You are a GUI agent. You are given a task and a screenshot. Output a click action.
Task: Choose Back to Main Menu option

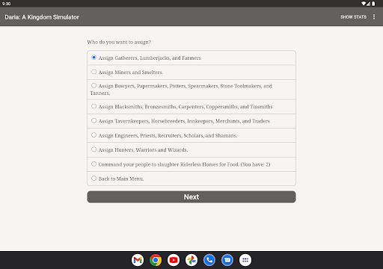click(191, 179)
